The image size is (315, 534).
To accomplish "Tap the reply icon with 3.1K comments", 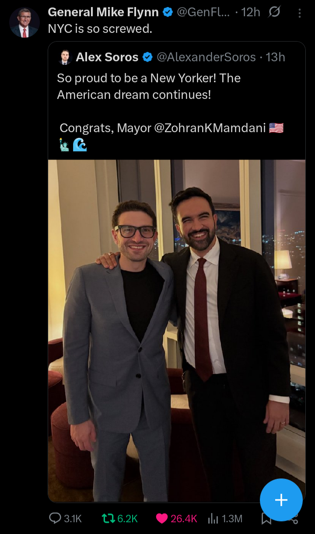I will pyautogui.click(x=55, y=519).
